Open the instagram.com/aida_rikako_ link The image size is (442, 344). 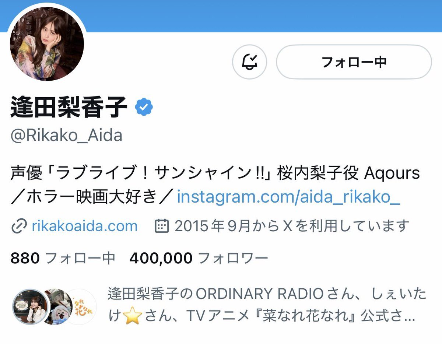(288, 197)
